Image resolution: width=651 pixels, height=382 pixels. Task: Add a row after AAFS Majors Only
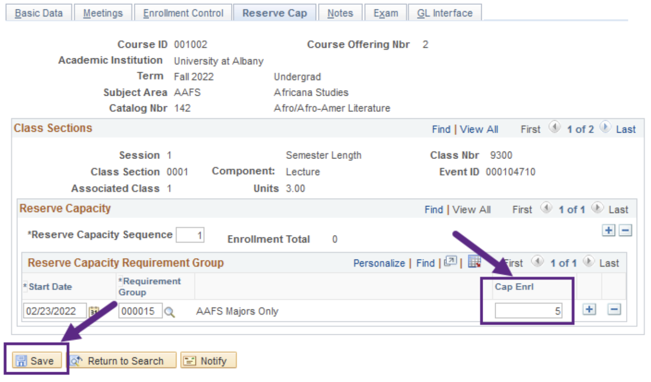tap(589, 309)
